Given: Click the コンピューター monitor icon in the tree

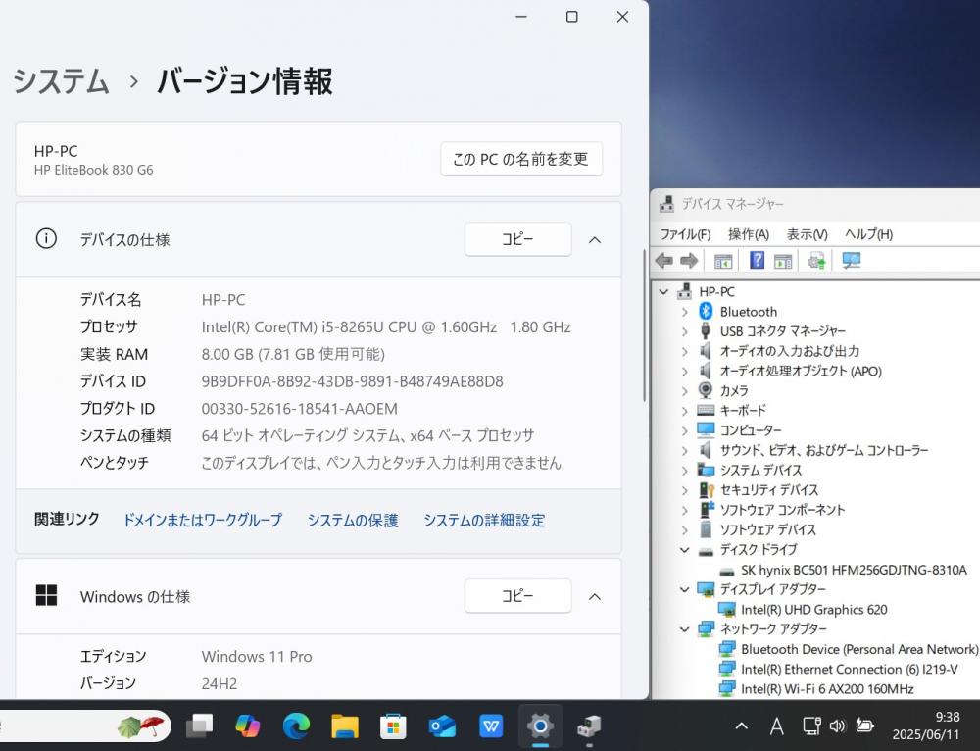Looking at the screenshot, I should (x=706, y=429).
